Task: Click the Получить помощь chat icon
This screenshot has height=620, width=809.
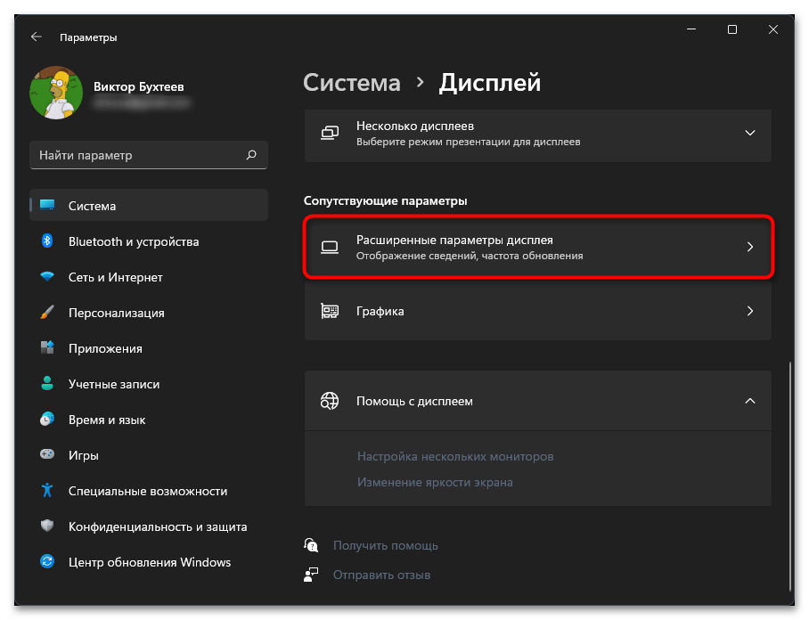Action: point(311,545)
